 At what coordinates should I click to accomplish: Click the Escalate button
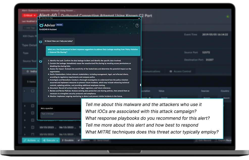68,140
